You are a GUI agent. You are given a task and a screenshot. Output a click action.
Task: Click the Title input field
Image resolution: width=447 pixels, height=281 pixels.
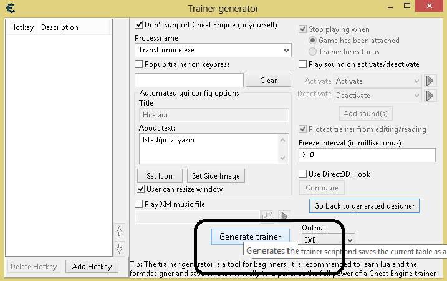tap(214, 115)
